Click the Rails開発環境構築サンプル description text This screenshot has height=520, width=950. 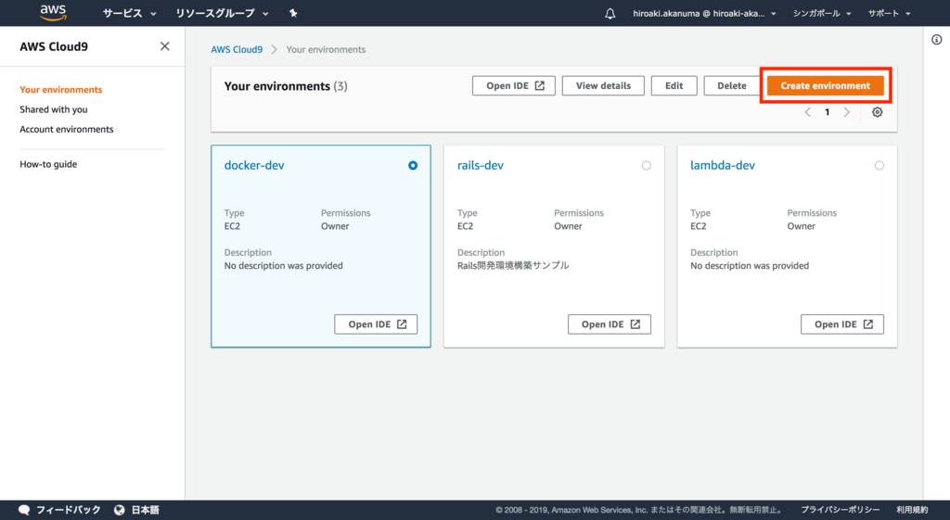tap(513, 265)
